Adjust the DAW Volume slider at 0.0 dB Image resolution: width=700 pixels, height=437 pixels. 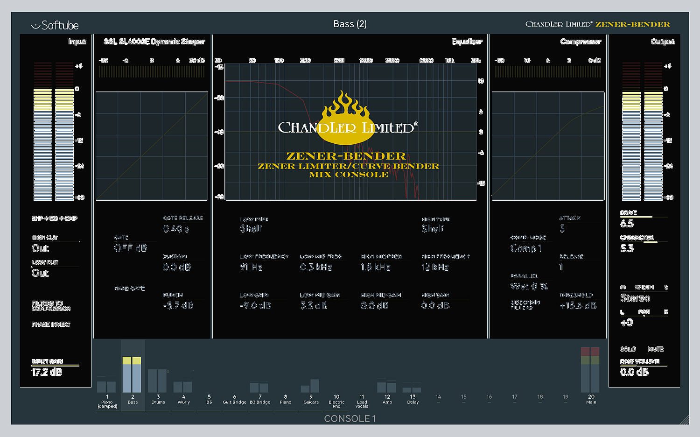pos(644,366)
